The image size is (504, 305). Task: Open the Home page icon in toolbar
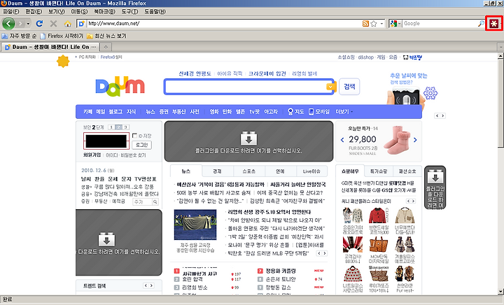(67, 24)
